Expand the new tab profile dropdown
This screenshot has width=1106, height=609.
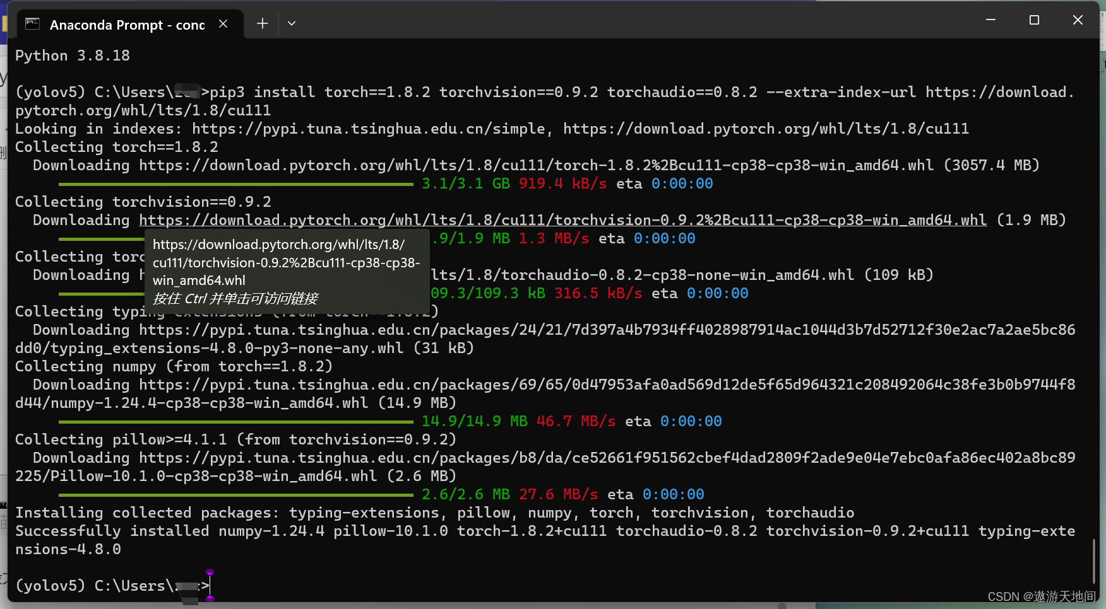(x=292, y=24)
